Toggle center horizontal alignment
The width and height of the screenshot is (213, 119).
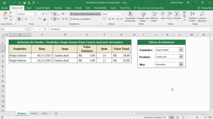click(55, 19)
